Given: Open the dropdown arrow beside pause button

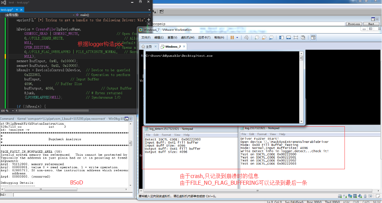Looking at the screenshot, I should coord(237,37).
